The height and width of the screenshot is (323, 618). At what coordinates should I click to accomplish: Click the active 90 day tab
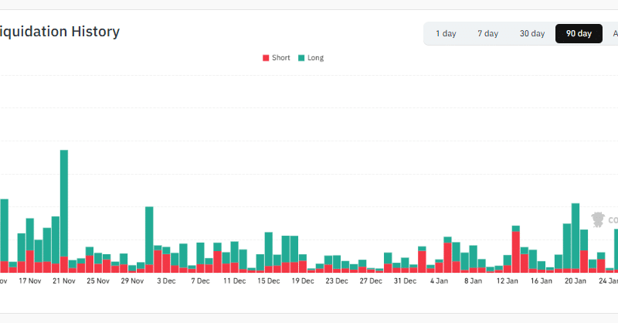pyautogui.click(x=579, y=34)
